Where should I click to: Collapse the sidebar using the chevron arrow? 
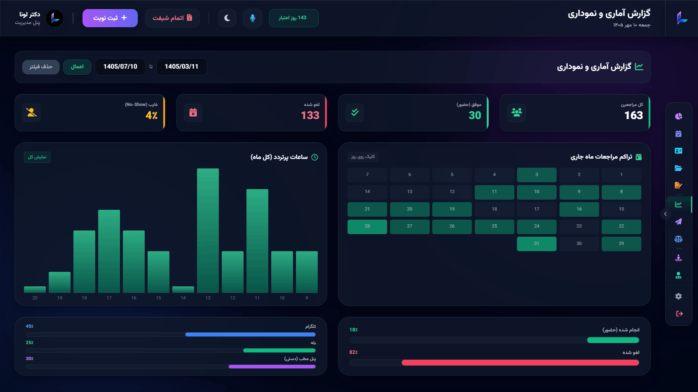pos(665,214)
